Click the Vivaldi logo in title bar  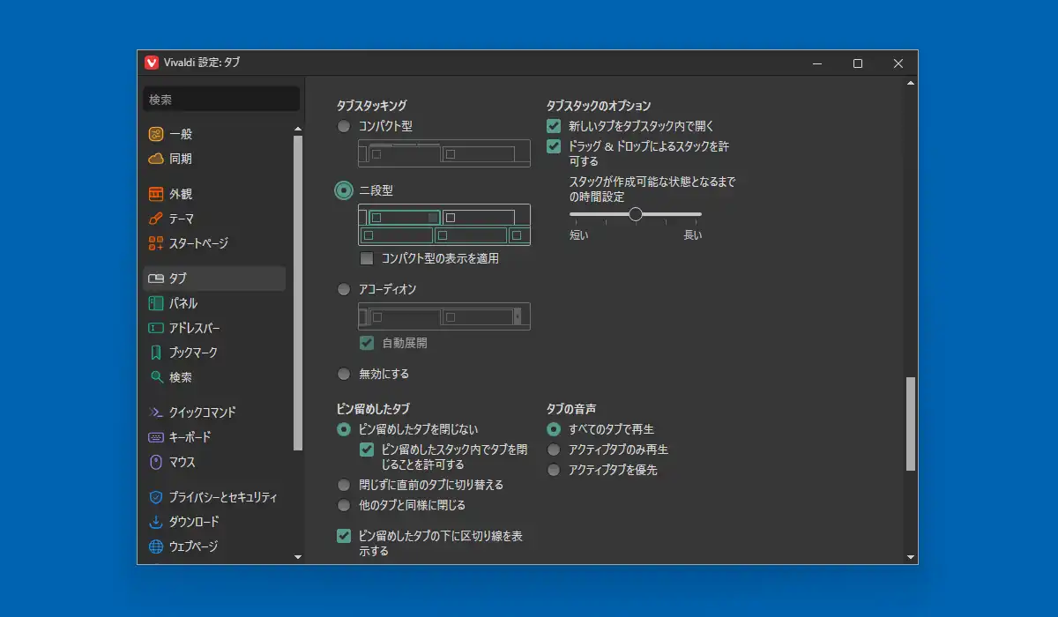click(152, 63)
